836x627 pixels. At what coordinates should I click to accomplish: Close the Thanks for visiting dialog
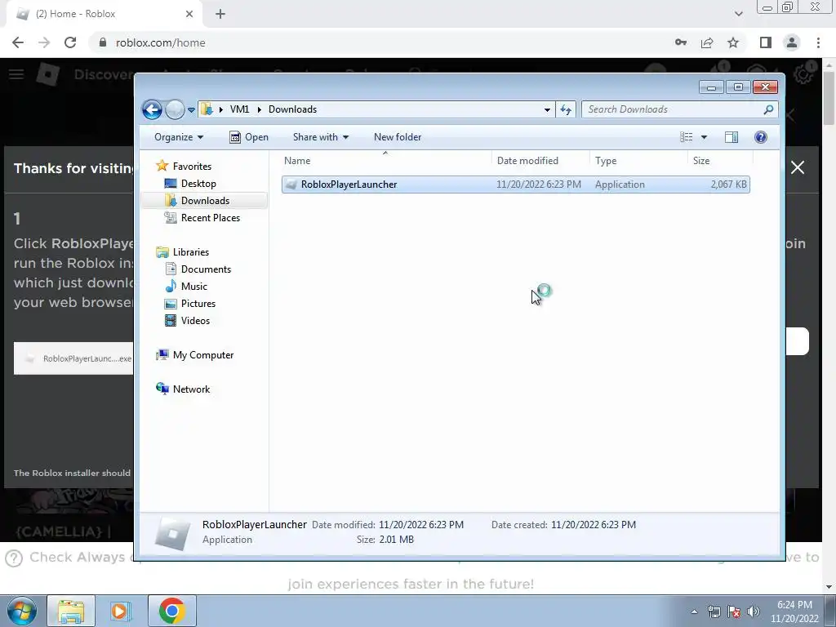pyautogui.click(x=798, y=167)
